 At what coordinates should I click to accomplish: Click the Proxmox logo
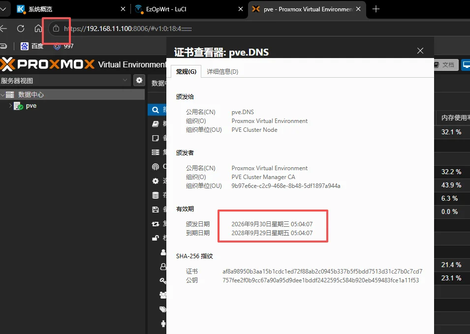point(47,64)
